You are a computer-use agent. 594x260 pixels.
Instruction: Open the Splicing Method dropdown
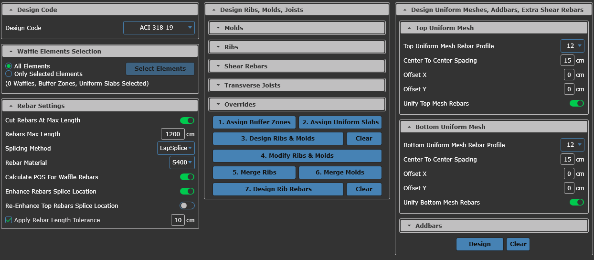point(175,148)
